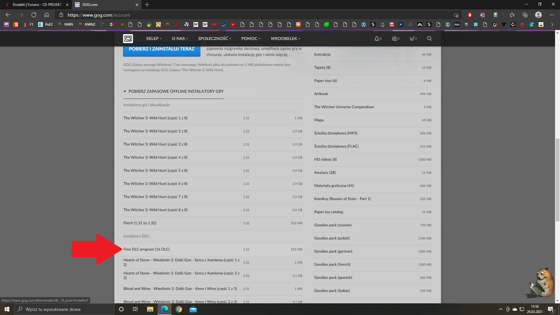560x315 pixels.
Task: Click the GOG.com logo
Action: point(128,38)
